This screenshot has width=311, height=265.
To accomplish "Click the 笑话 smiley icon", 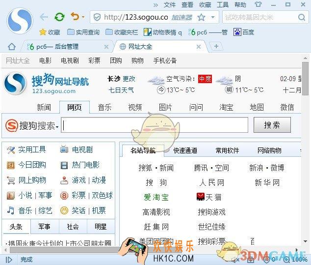I will point(64,211).
